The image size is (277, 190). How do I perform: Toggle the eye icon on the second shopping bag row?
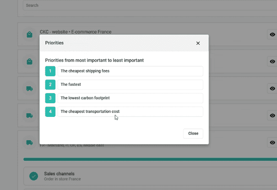[x=272, y=61]
